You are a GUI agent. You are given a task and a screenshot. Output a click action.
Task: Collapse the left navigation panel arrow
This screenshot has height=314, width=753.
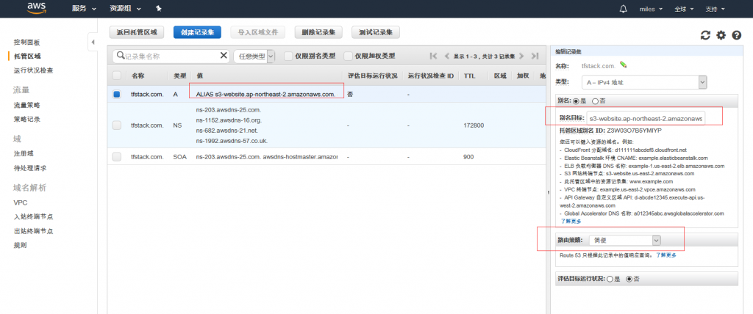(93, 43)
